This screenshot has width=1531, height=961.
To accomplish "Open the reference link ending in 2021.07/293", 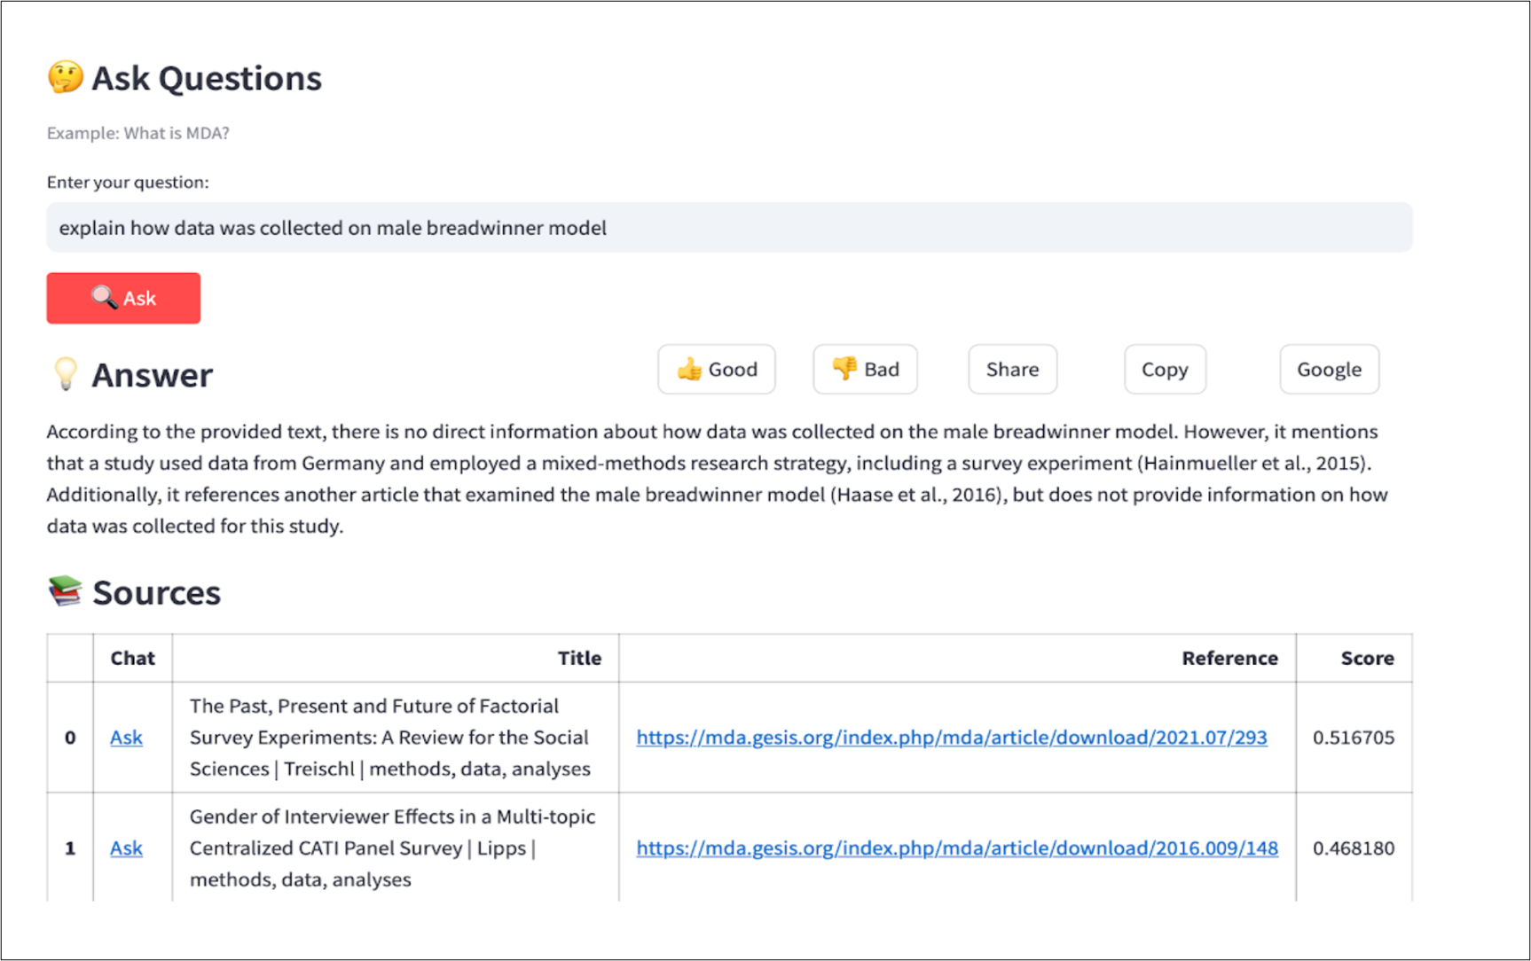I will tap(951, 738).
